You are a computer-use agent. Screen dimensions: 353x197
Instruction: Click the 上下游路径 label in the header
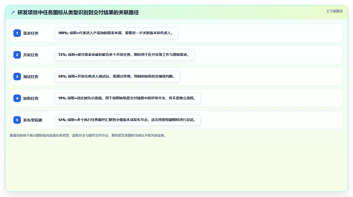click(x=334, y=11)
